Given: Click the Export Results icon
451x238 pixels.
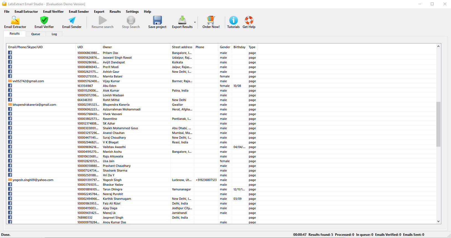Looking at the screenshot, I should coord(182,20).
